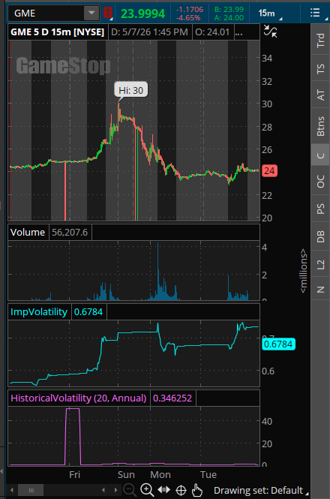This screenshot has height=499, width=330.
Task: Open the L2 sidebar tab
Action: tap(320, 264)
